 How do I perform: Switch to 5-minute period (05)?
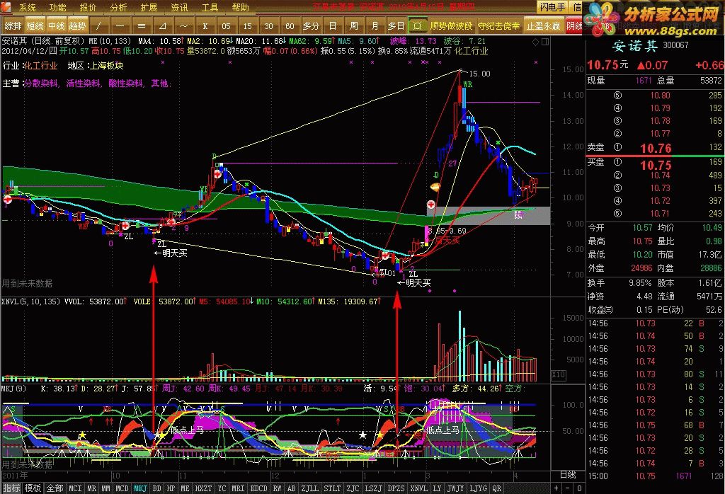click(x=226, y=26)
